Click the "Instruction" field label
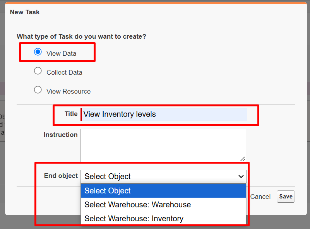Screen dimensions: 310x229 pyautogui.click(x=61, y=135)
